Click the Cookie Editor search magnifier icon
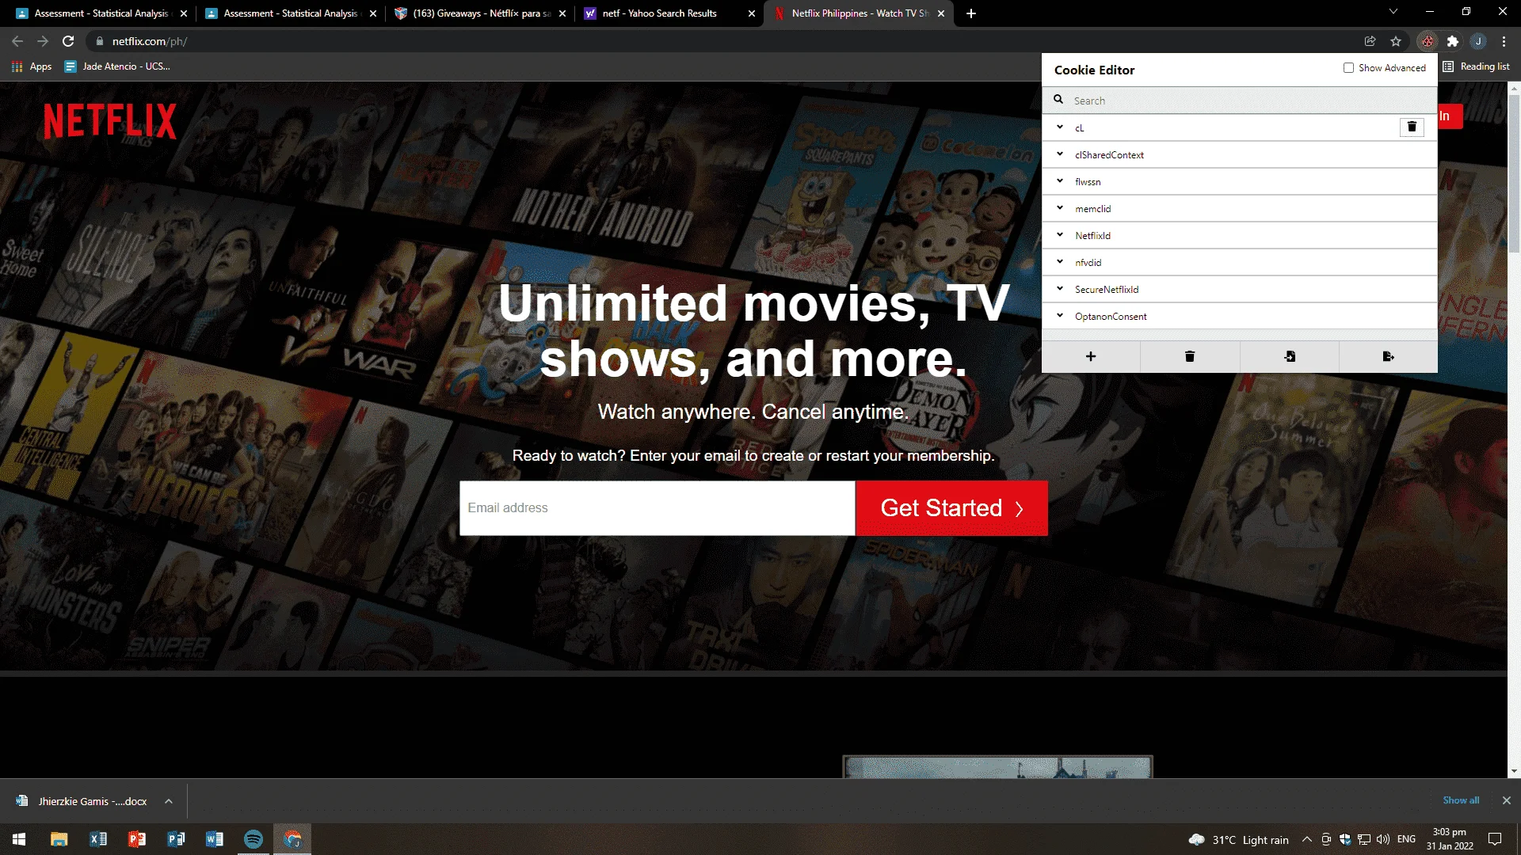 pos(1058,100)
